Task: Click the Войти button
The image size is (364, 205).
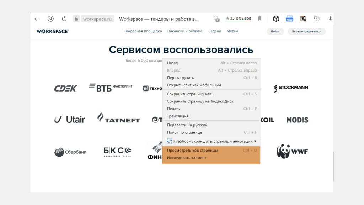Action: pos(275,31)
